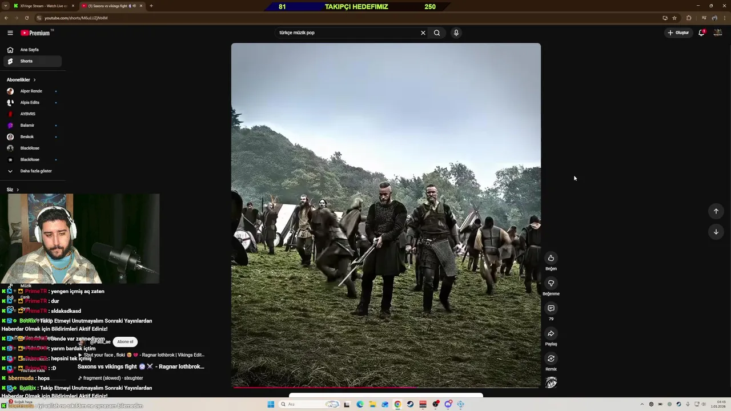Go to the next short with down arrow
731x411 pixels.
click(716, 232)
